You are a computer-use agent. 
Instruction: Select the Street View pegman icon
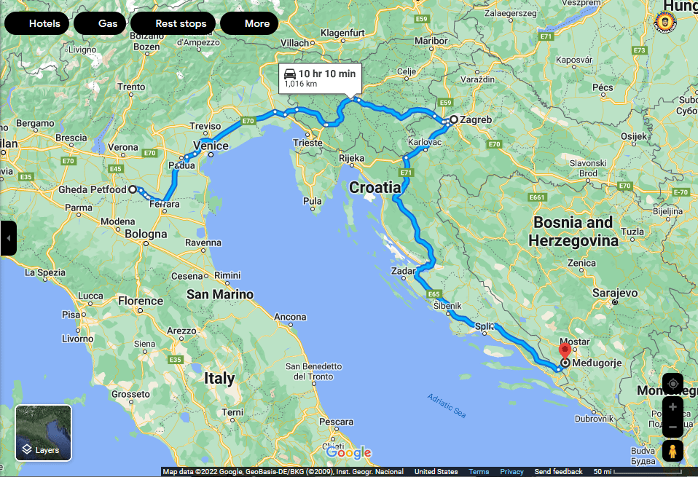[x=672, y=451]
